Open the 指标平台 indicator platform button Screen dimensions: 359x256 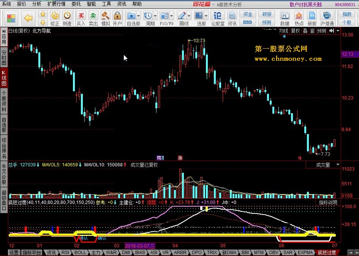(32, 253)
